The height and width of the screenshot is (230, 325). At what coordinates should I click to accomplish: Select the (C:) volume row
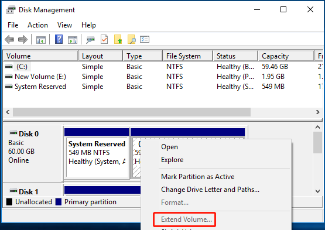pos(163,67)
